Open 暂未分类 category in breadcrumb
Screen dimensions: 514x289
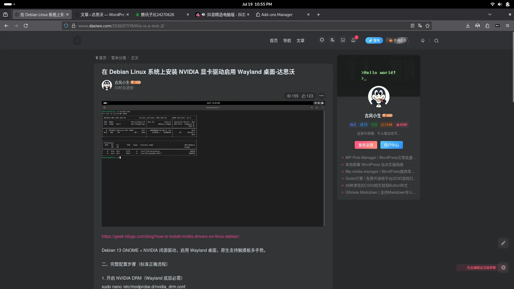click(119, 58)
